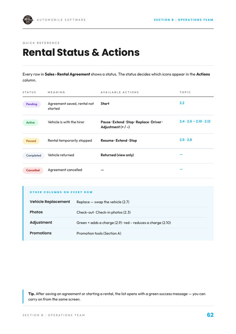Click the 'Vehicle is with the hirer' text
236x334 pixels.
(66, 122)
